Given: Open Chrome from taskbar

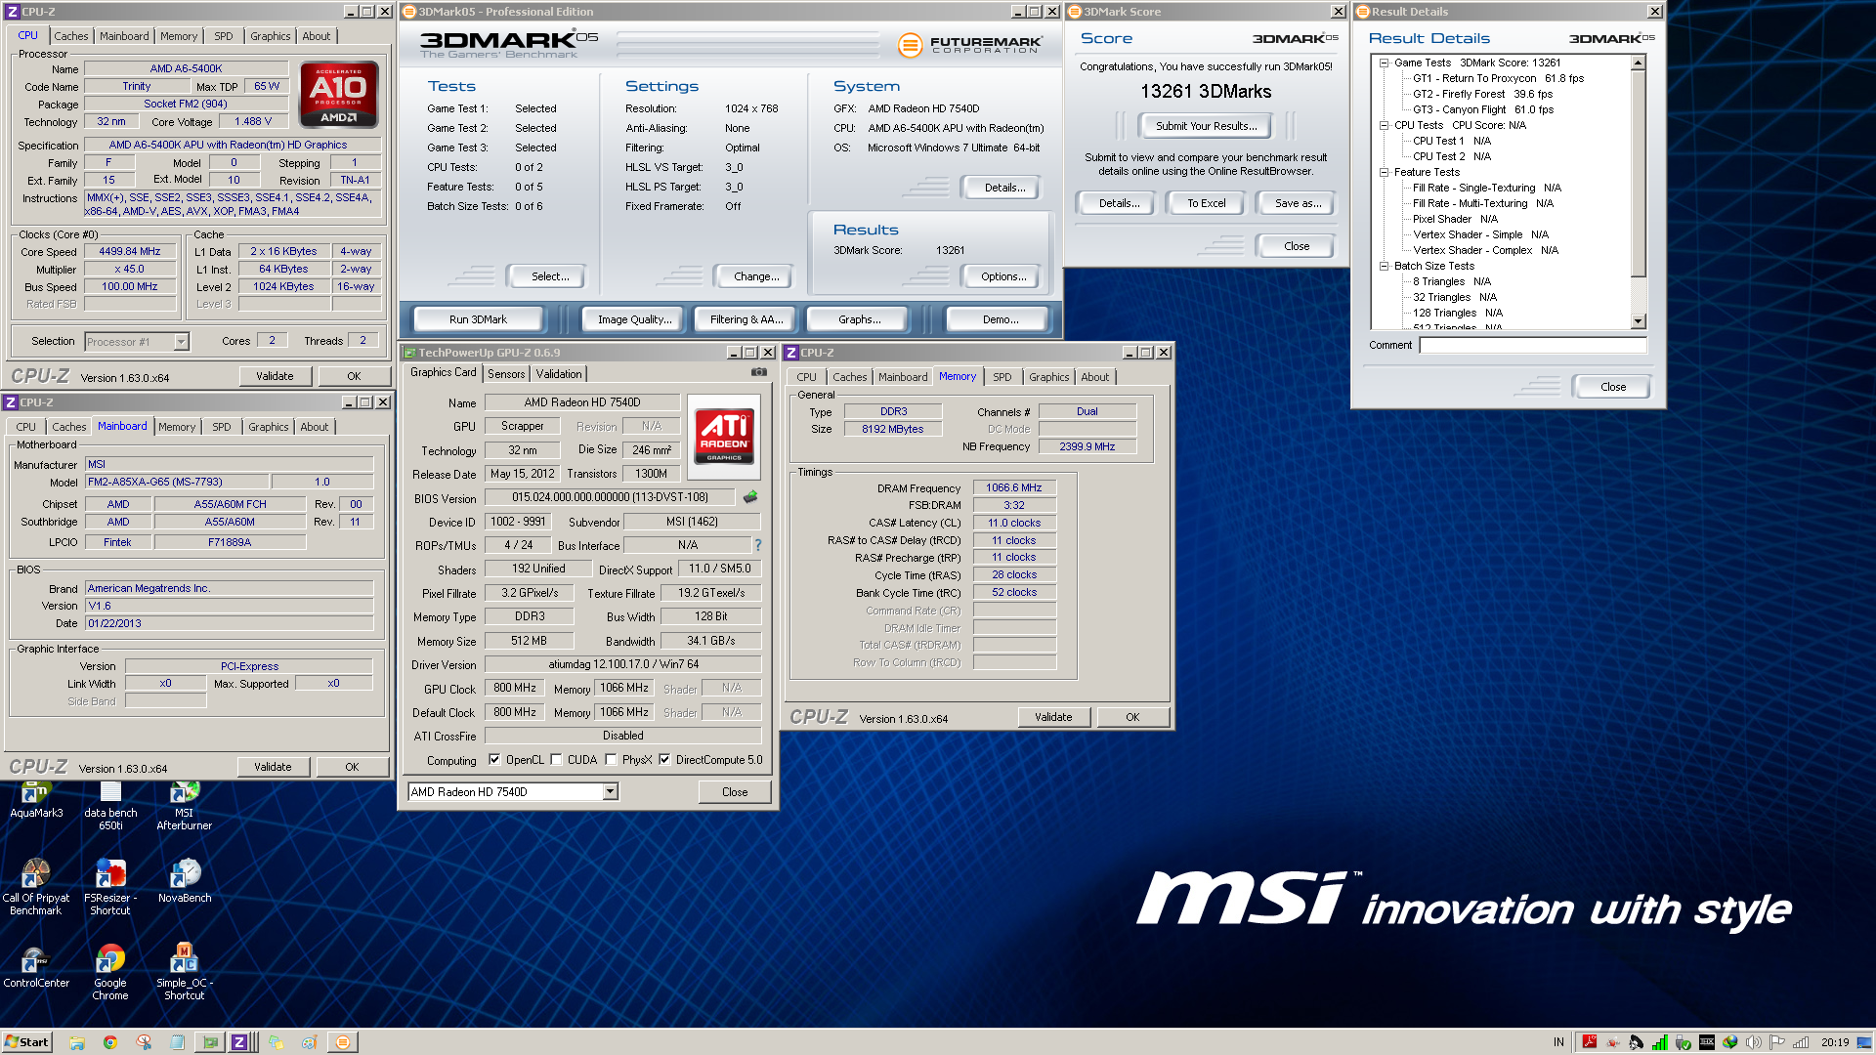Looking at the screenshot, I should click(x=110, y=1042).
